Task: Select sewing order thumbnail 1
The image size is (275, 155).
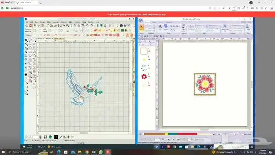Action: click(144, 51)
